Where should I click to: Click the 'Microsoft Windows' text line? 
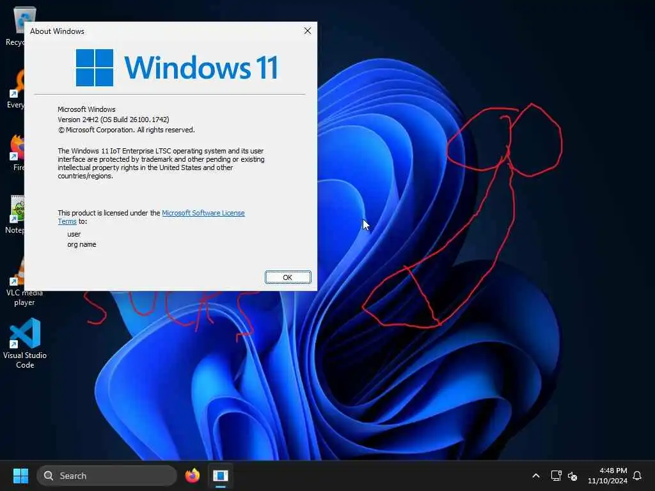pyautogui.click(x=86, y=109)
